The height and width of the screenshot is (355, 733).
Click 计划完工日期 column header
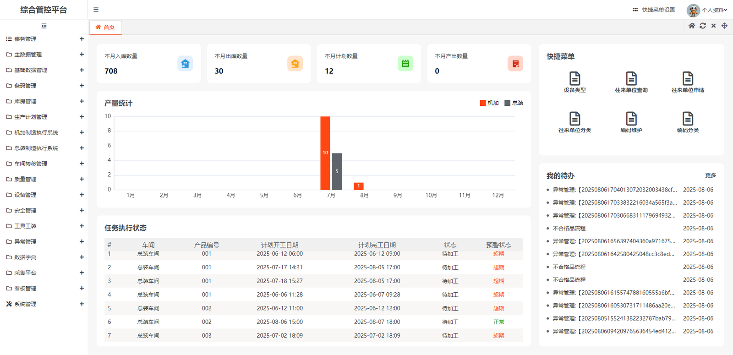click(377, 245)
